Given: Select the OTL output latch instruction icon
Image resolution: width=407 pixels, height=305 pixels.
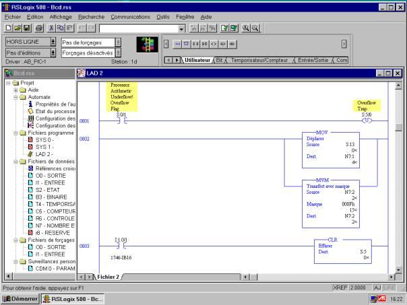Looking at the screenshot, I should 222,44.
